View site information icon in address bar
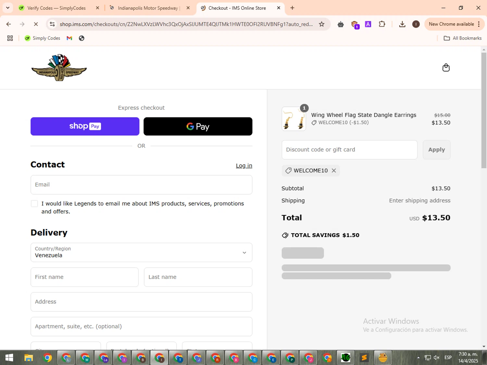 (52, 24)
